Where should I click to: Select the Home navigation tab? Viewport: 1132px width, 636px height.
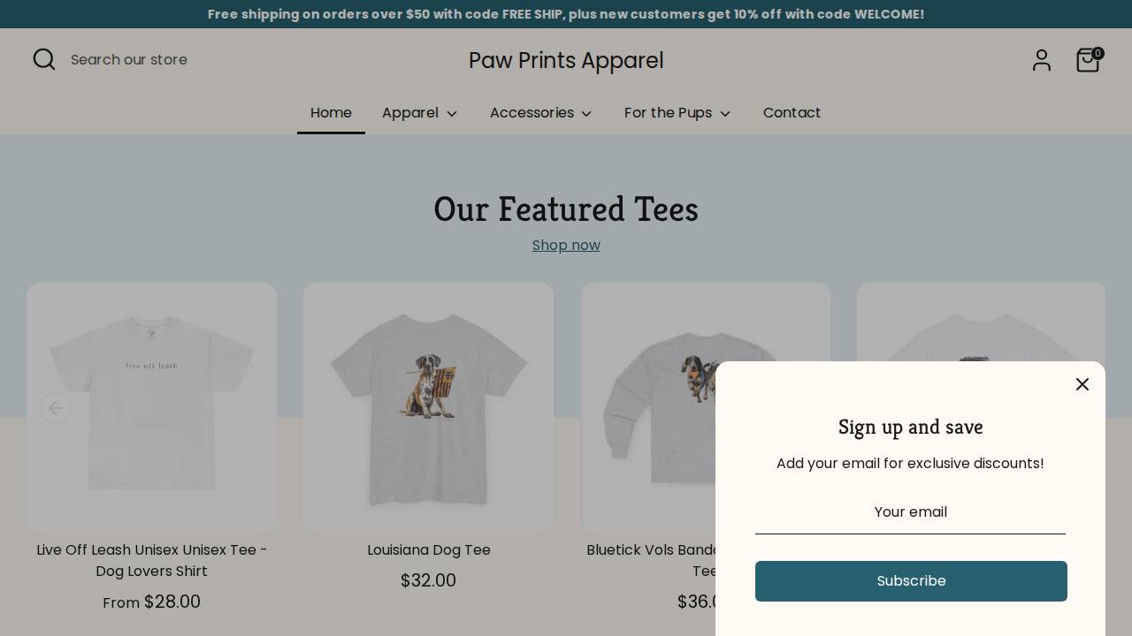coord(331,113)
